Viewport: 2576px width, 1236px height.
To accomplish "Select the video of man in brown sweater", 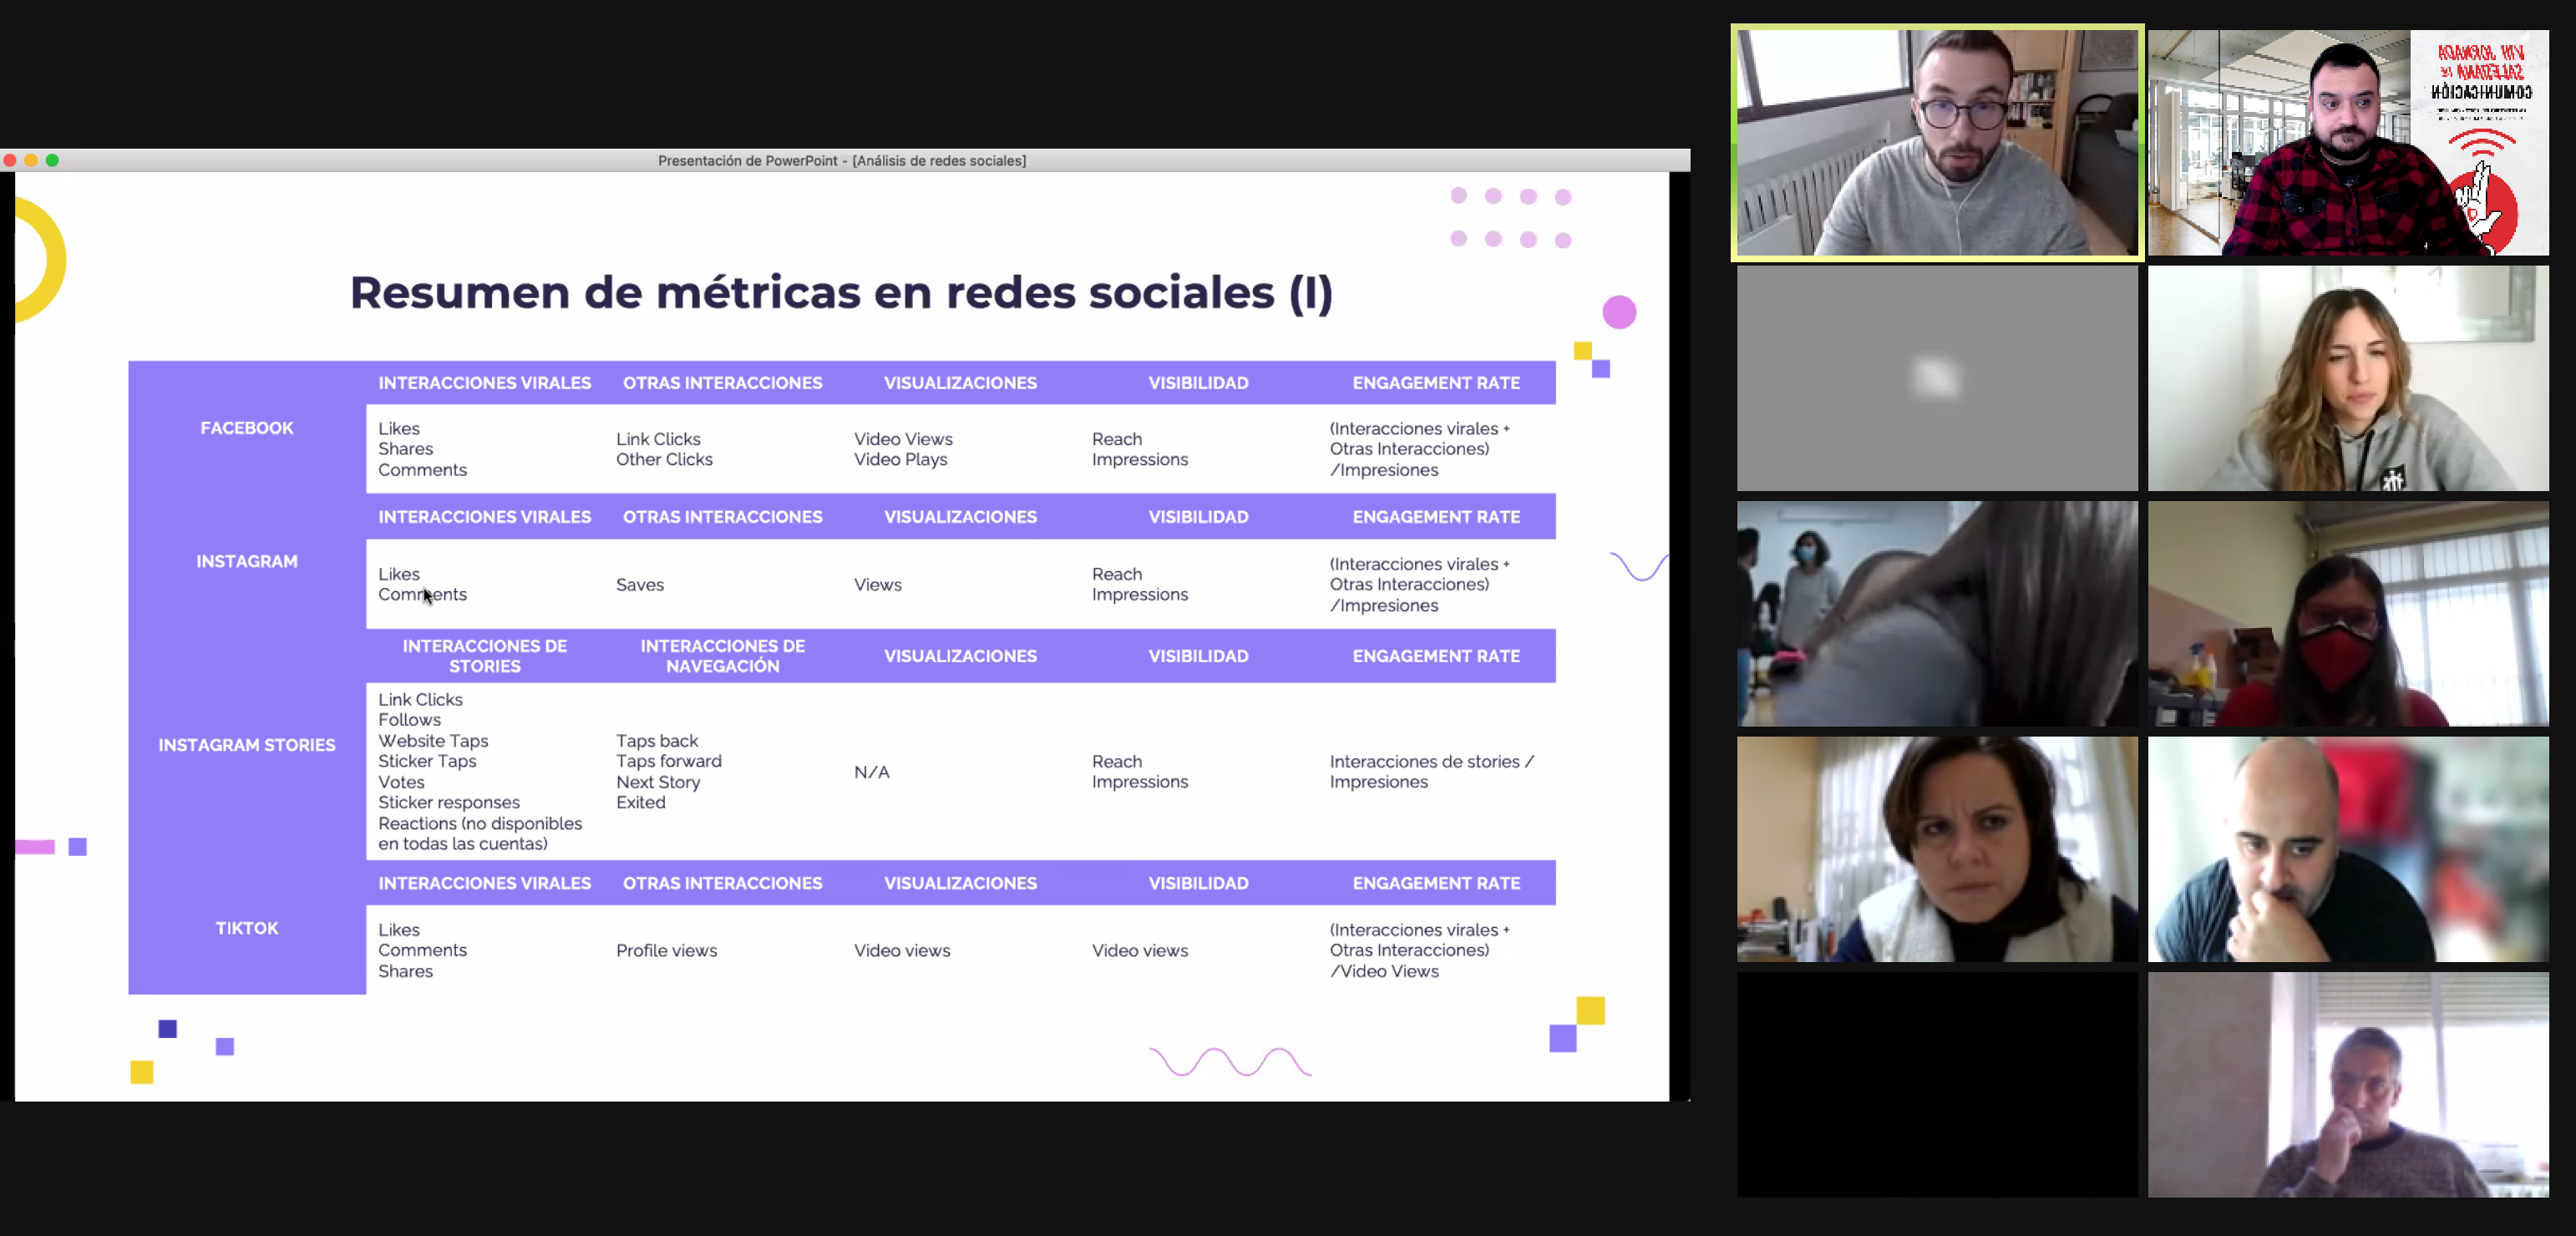I will click(2347, 1084).
